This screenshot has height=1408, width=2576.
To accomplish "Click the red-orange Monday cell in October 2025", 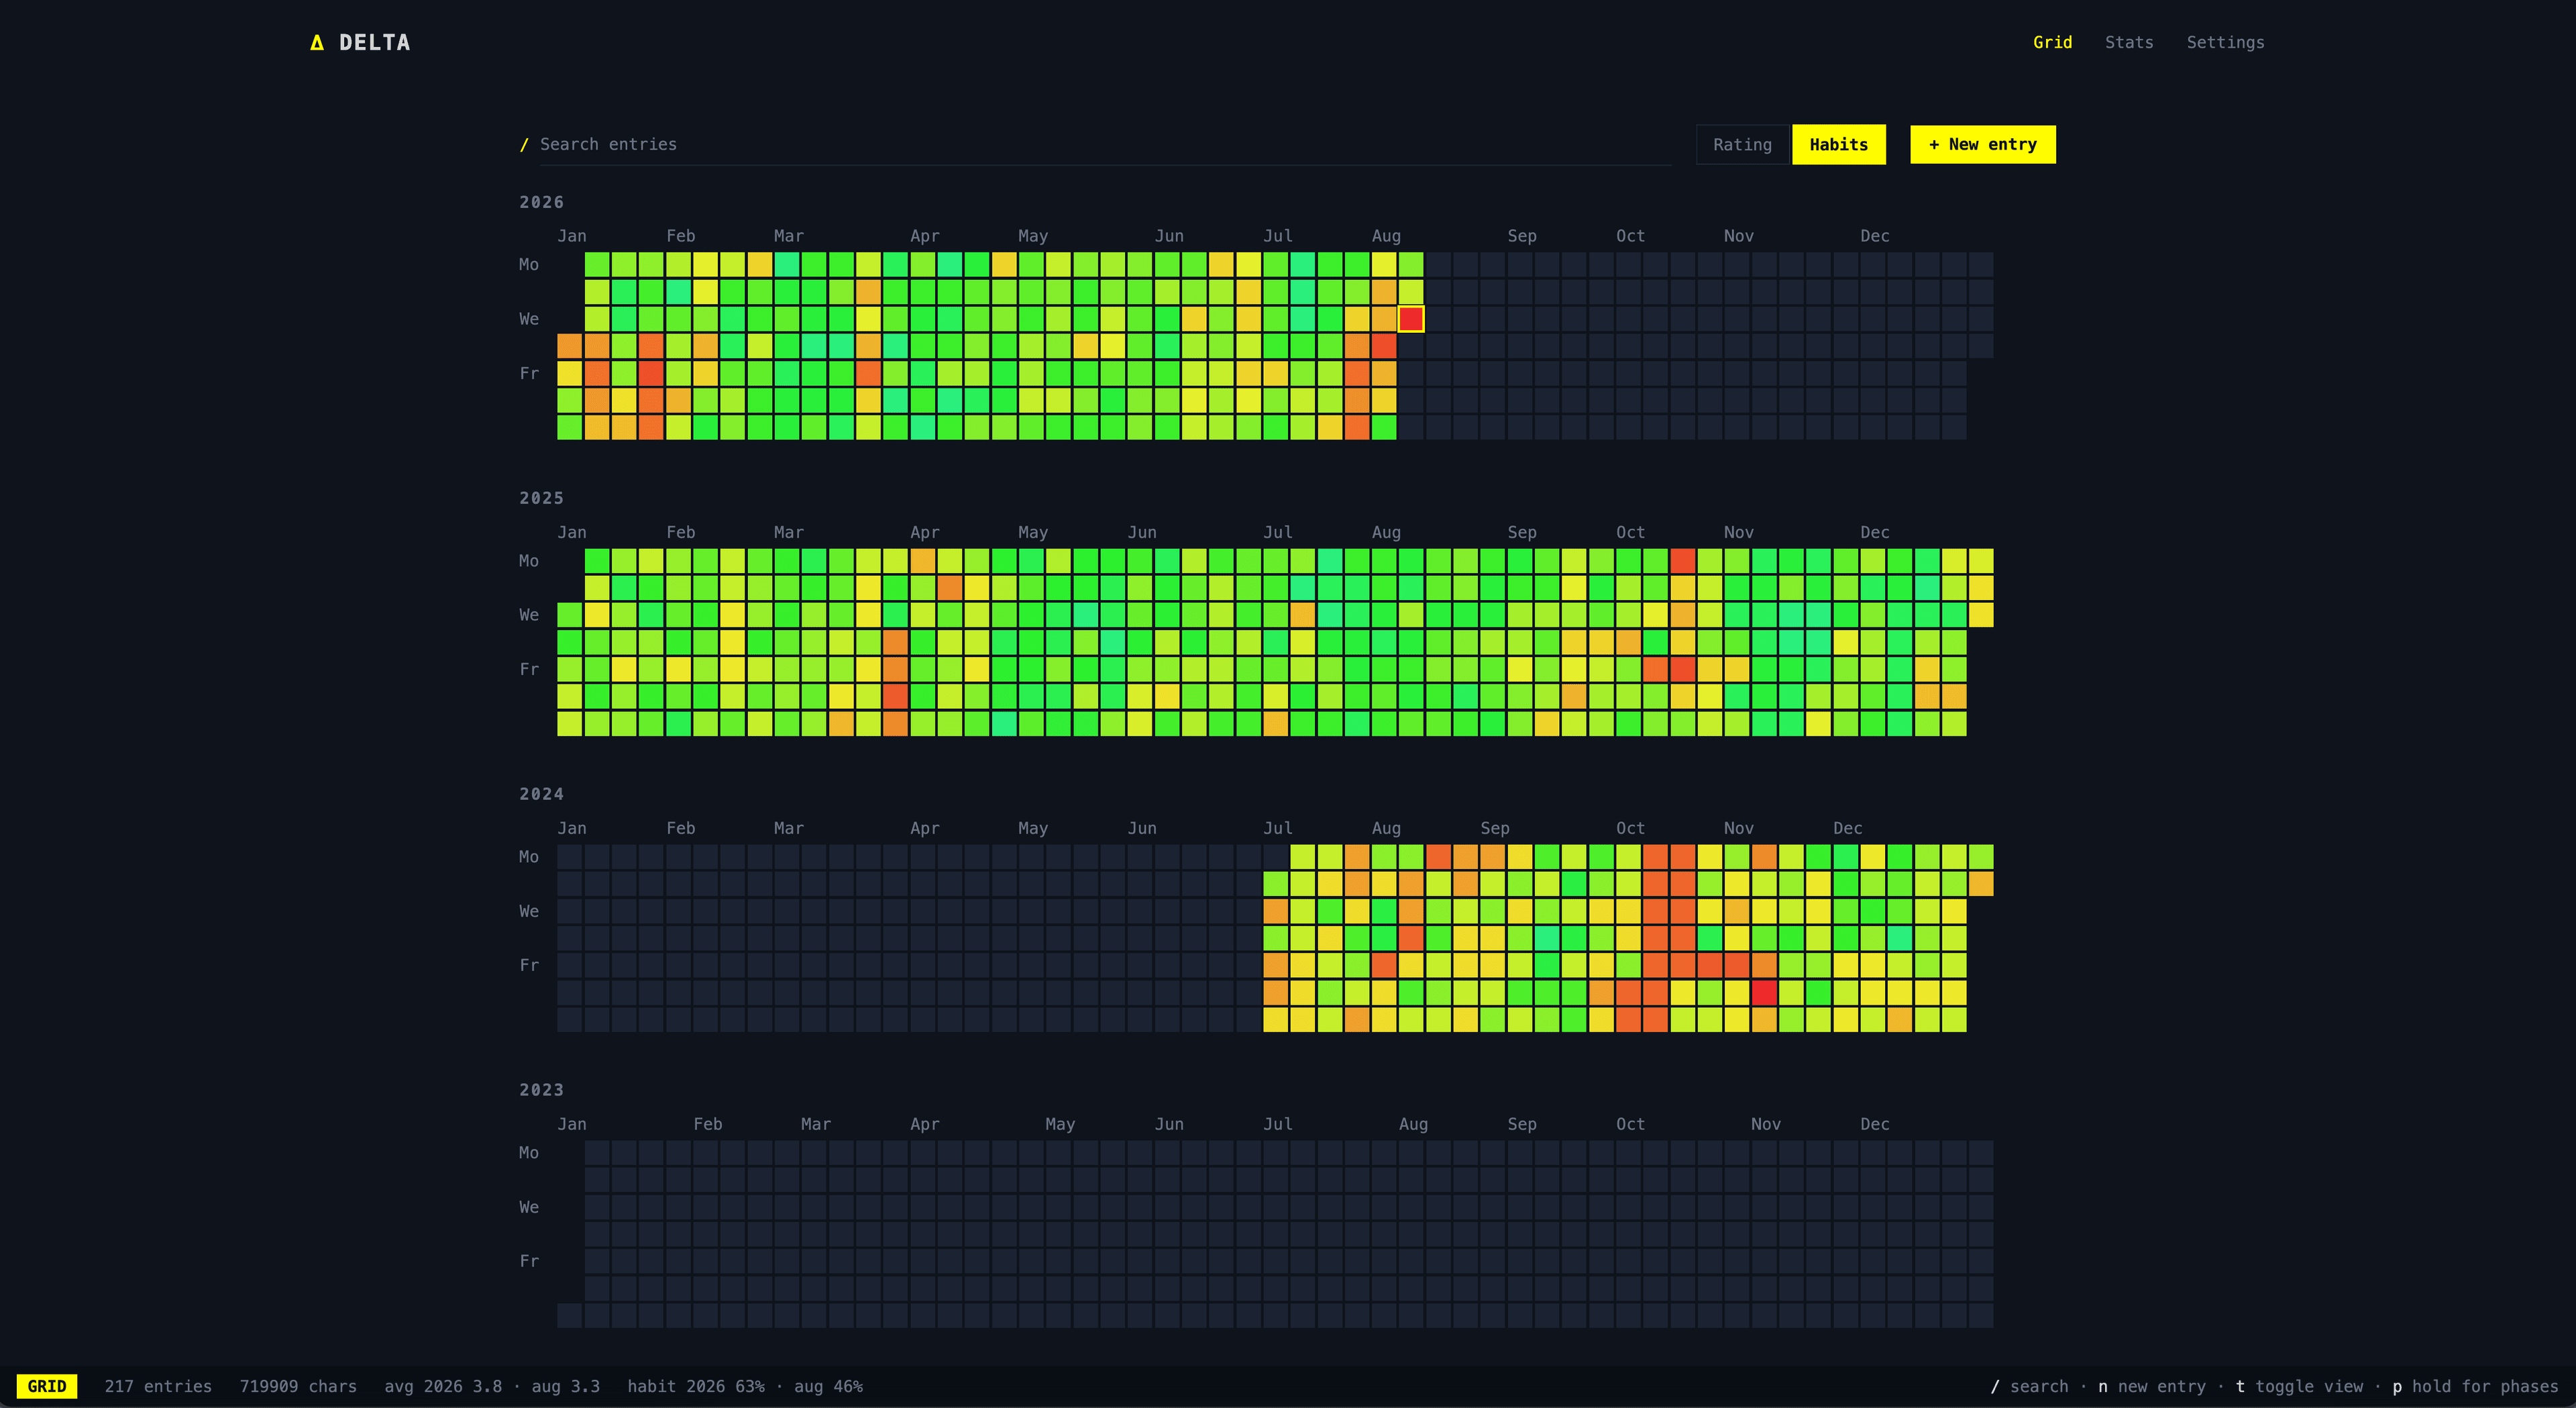I will [1682, 560].
